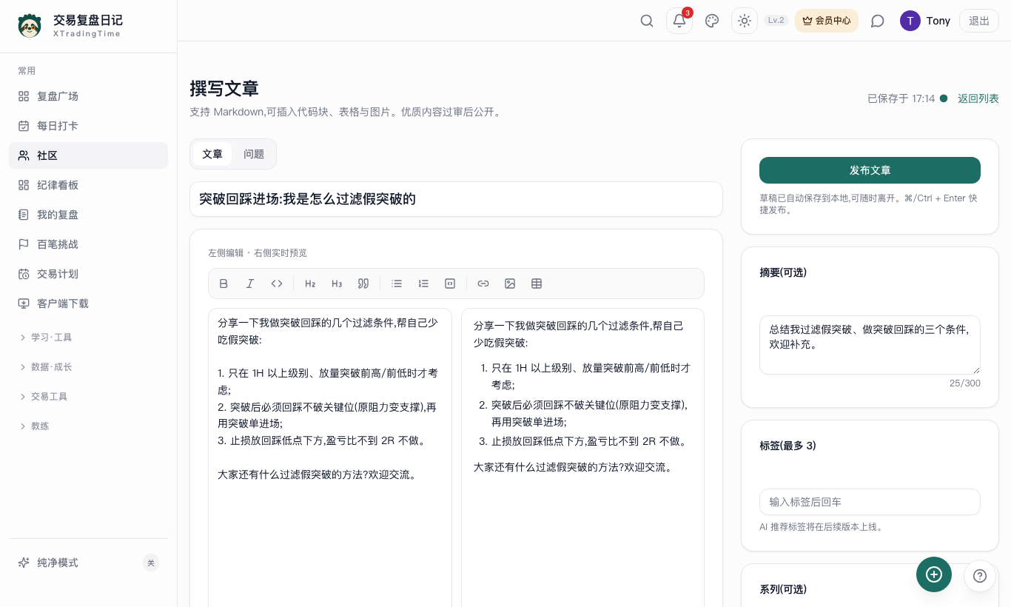Open 百笔挑战 sidebar item
The image size is (1011, 607).
pos(88,244)
